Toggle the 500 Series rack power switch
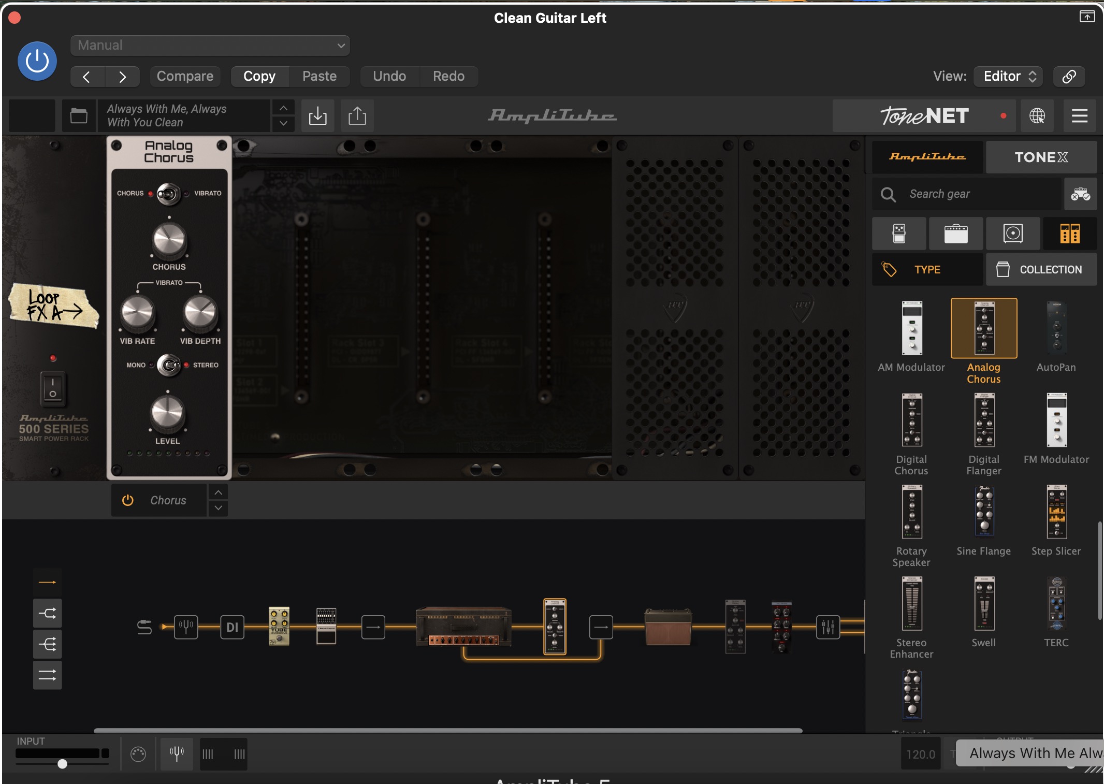This screenshot has width=1104, height=784. (53, 388)
